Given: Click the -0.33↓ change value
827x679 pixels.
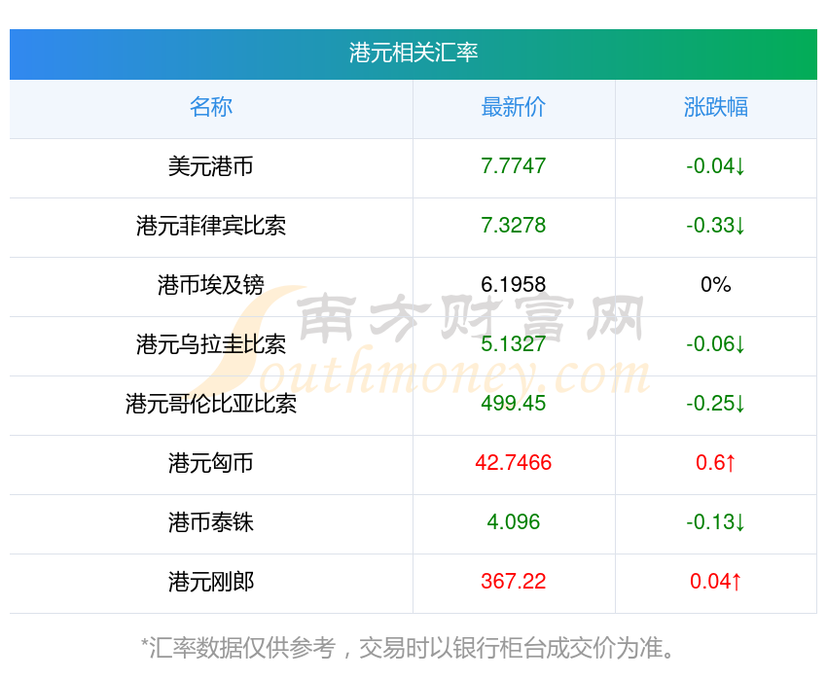Looking at the screenshot, I should pos(716,226).
